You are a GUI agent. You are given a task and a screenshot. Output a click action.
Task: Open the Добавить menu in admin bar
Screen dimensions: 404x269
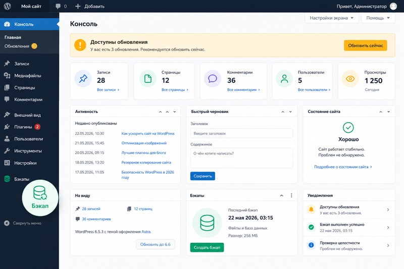90,6
